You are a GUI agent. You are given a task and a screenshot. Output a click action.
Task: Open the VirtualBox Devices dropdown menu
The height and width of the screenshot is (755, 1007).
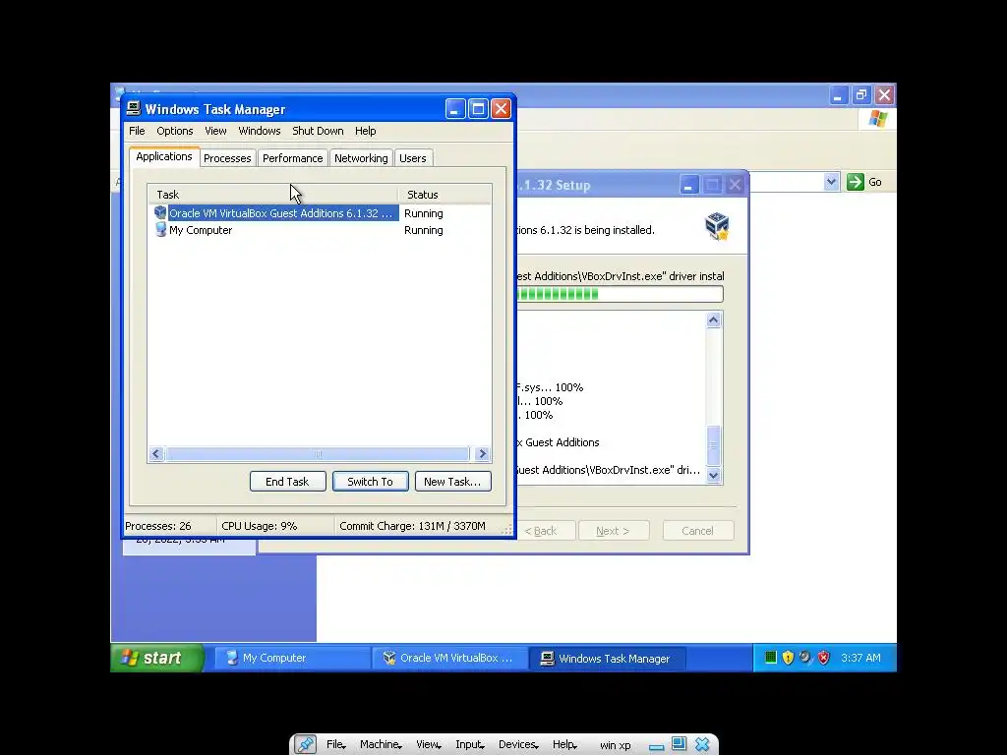518,745
